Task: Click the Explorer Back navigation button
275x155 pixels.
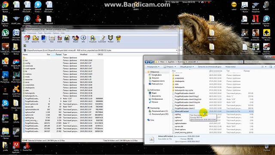Action: 147,62
